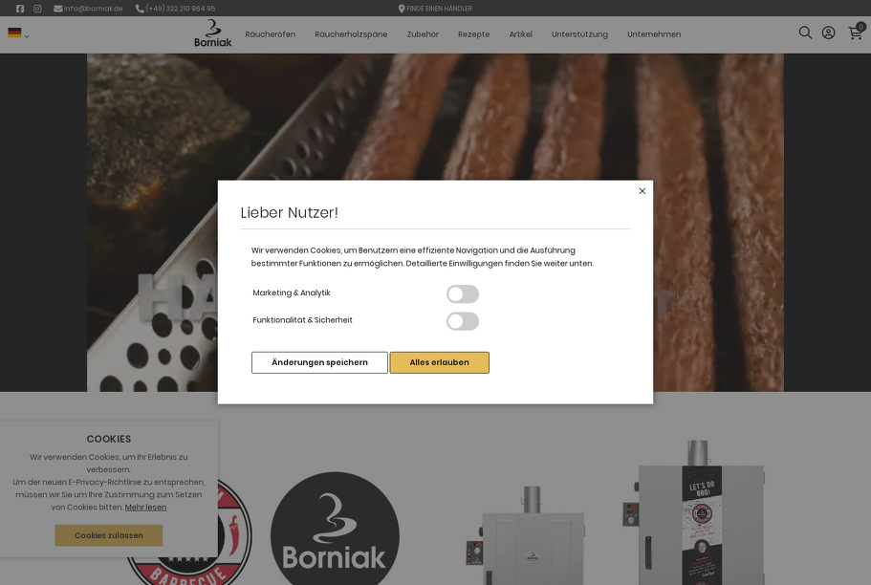
Task: Open the search magnifier icon
Action: pyautogui.click(x=805, y=32)
